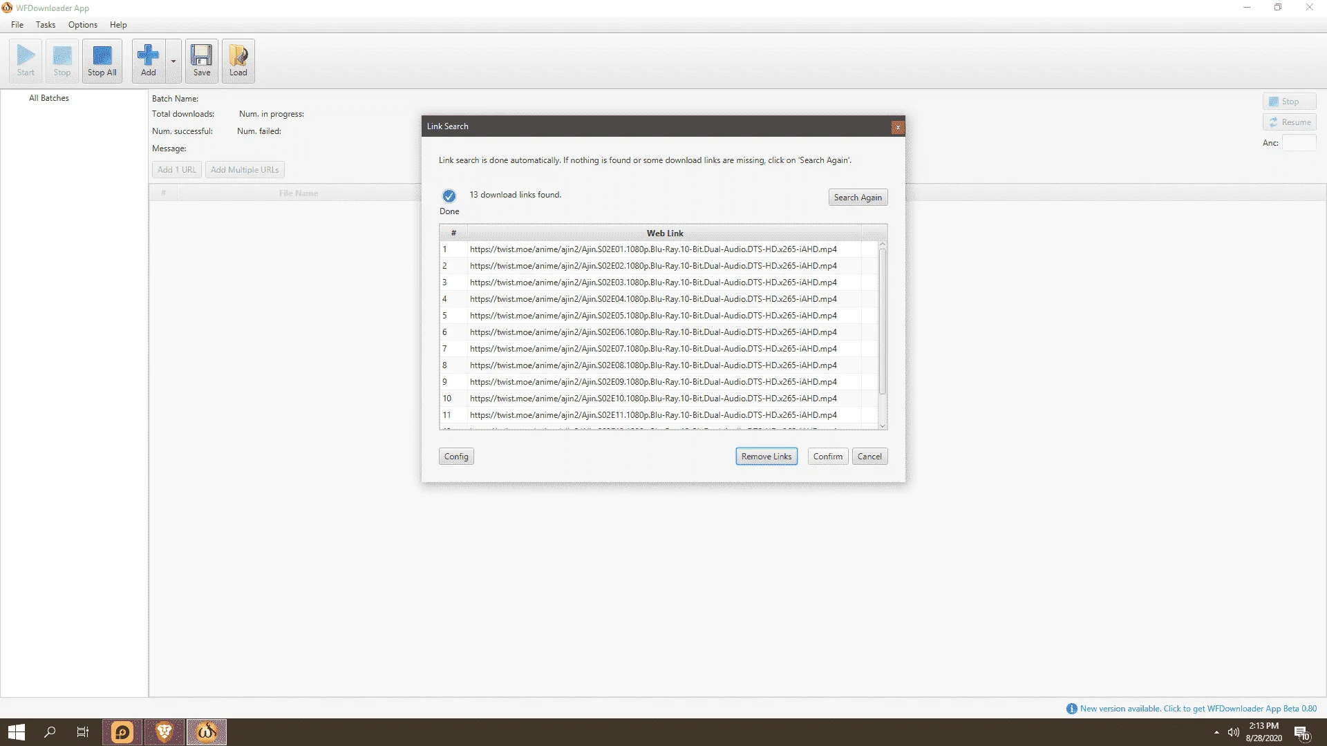Click the blue Done checkmark icon
Viewport: 1327px width, 746px height.
pyautogui.click(x=449, y=195)
